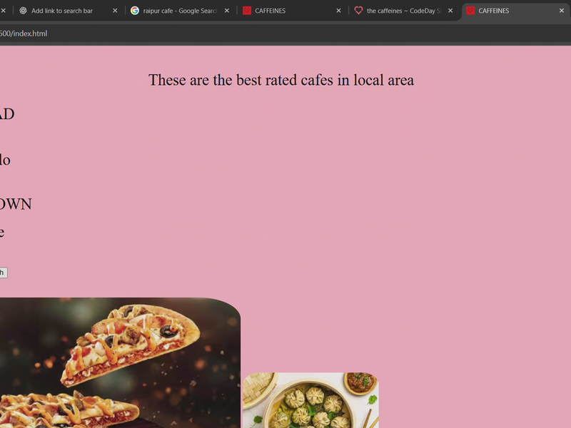Image resolution: width=571 pixels, height=428 pixels.
Task: Click the Google logo favicon on raipur cafe tab
Action: coord(135,11)
